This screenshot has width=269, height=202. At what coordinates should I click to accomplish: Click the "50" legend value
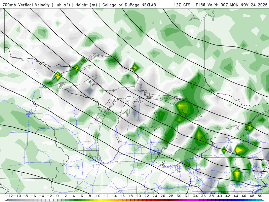tap(260, 196)
